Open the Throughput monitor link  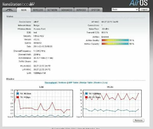coord(51,83)
